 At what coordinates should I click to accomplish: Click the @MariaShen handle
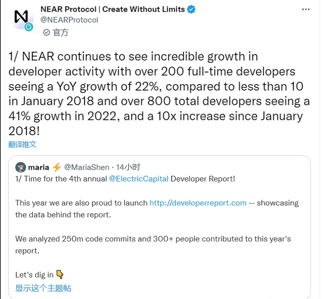87,167
